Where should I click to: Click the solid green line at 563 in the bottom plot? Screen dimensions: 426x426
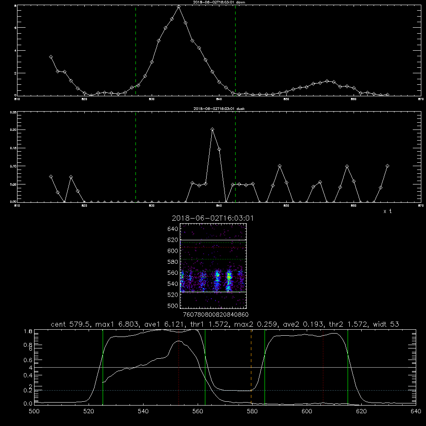click(205, 367)
